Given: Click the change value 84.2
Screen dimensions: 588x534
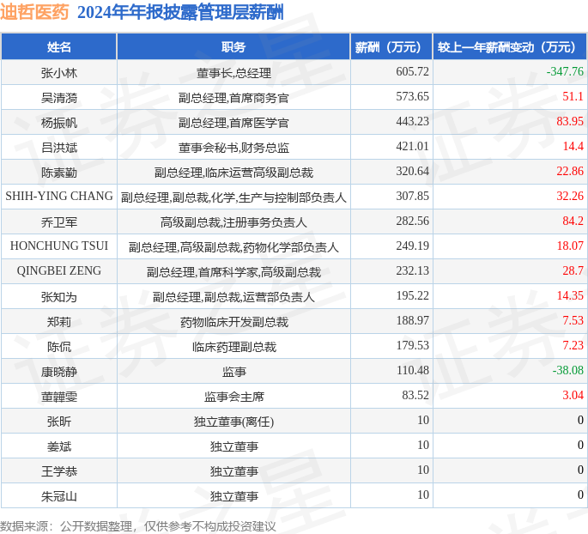Looking at the screenshot, I should click(x=573, y=221).
